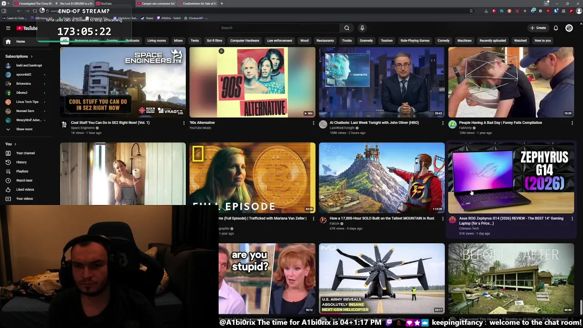Open Linus Tech Tips subscription
Viewport: 583px width, 328px height.
click(x=27, y=102)
